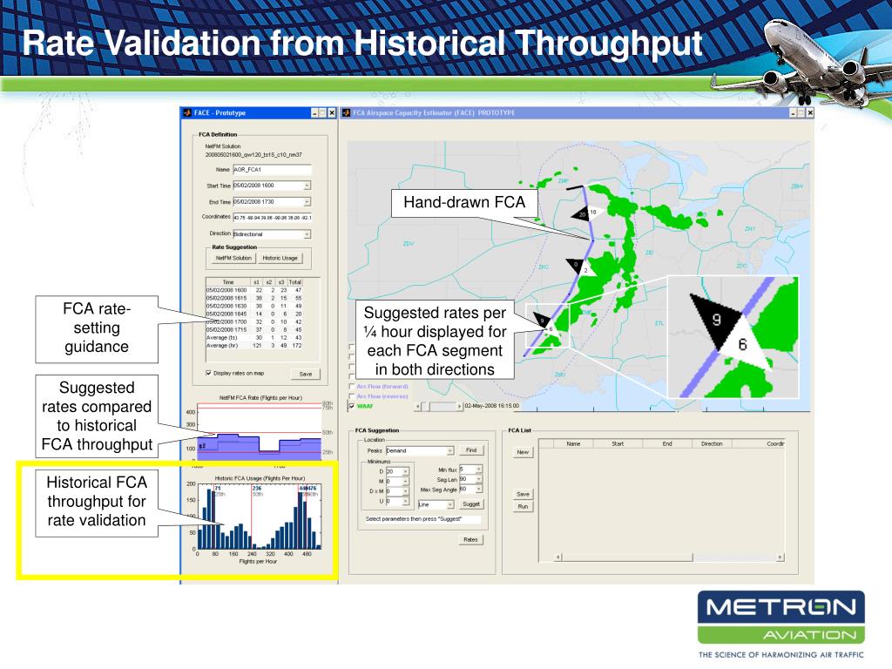892x669 pixels.
Task: Click the Rates button
Action: pyautogui.click(x=470, y=540)
